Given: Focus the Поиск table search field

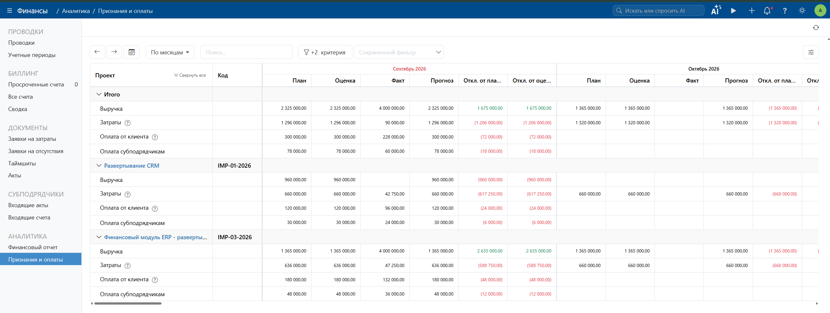Looking at the screenshot, I should pos(247,52).
